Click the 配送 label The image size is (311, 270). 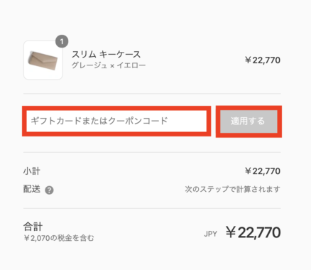click(x=32, y=189)
